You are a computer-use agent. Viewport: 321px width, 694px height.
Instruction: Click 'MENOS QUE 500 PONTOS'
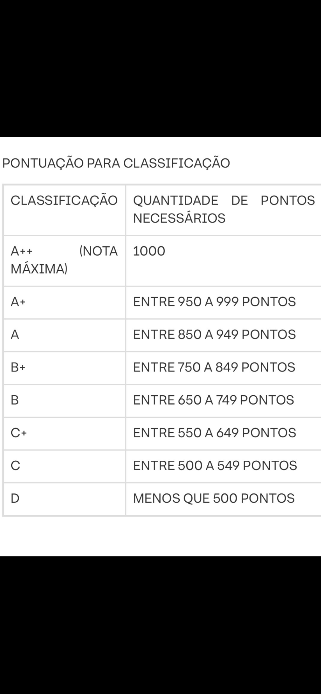[x=214, y=498]
